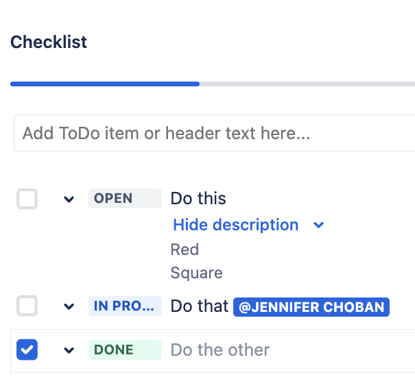
Task: Check the 'Do that' item checkbox
Action: click(27, 306)
